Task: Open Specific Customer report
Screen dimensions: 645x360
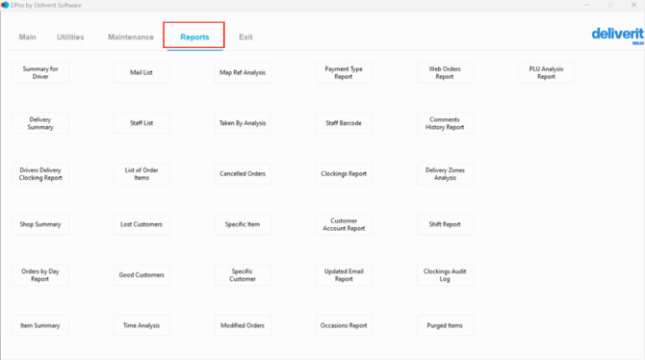Action: [243, 275]
